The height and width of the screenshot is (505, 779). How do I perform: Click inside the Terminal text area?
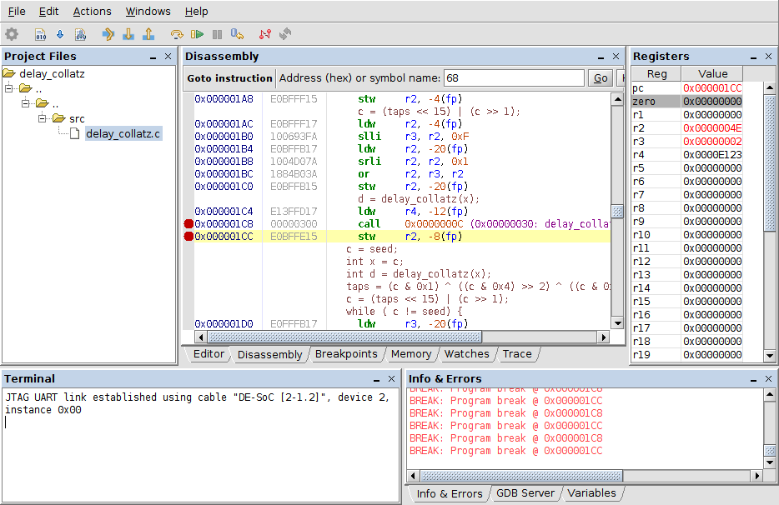pyautogui.click(x=201, y=445)
